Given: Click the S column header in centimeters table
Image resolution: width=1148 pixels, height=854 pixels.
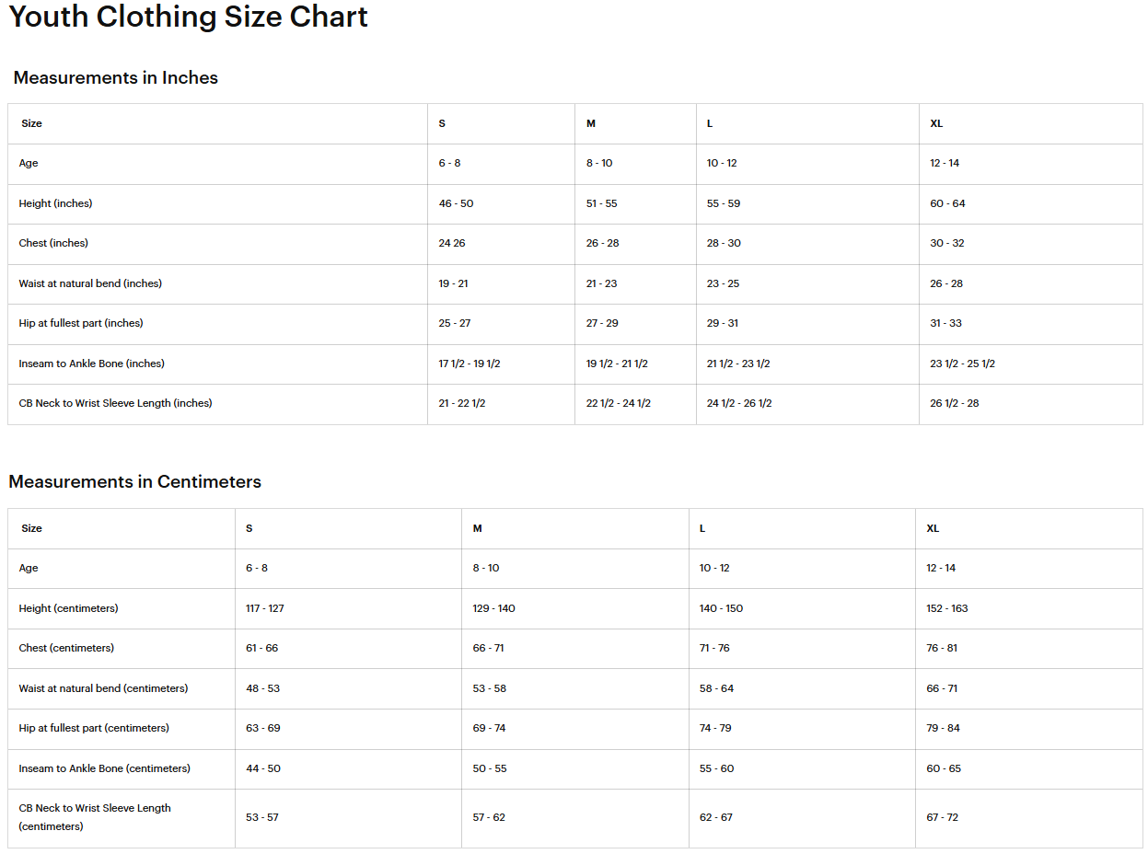Looking at the screenshot, I should [249, 528].
